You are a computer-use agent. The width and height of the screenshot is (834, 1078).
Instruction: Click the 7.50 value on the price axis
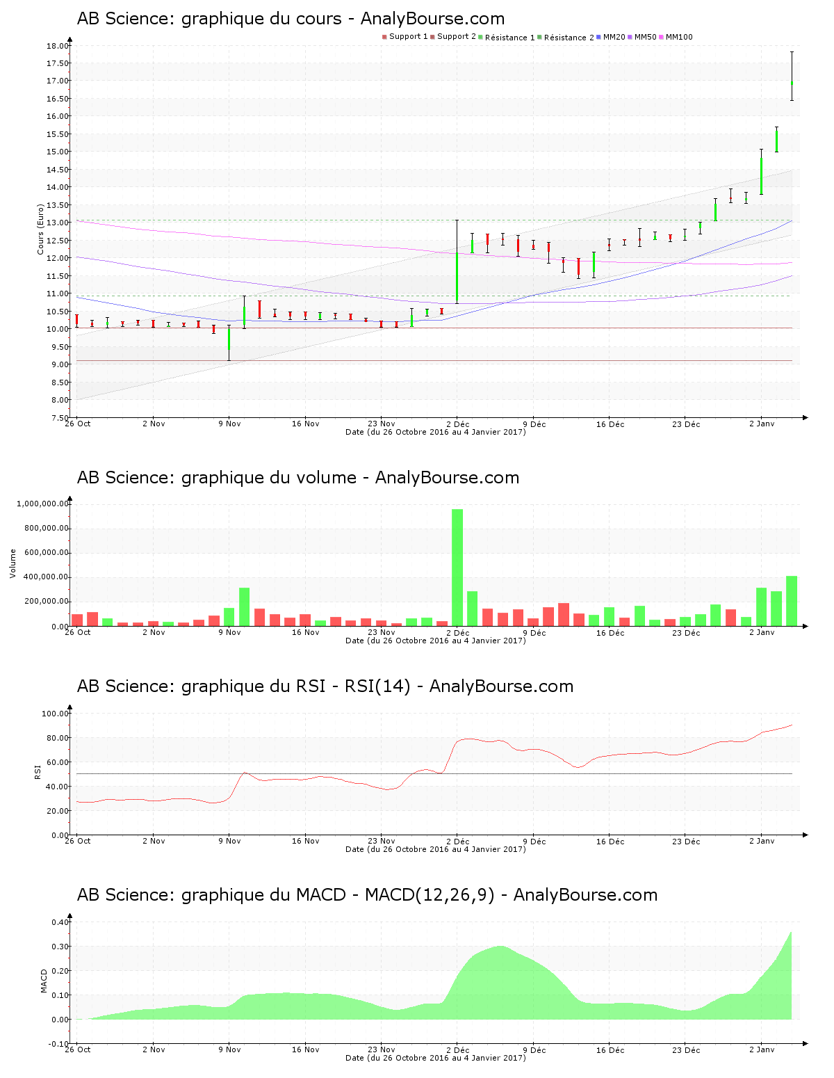59,418
